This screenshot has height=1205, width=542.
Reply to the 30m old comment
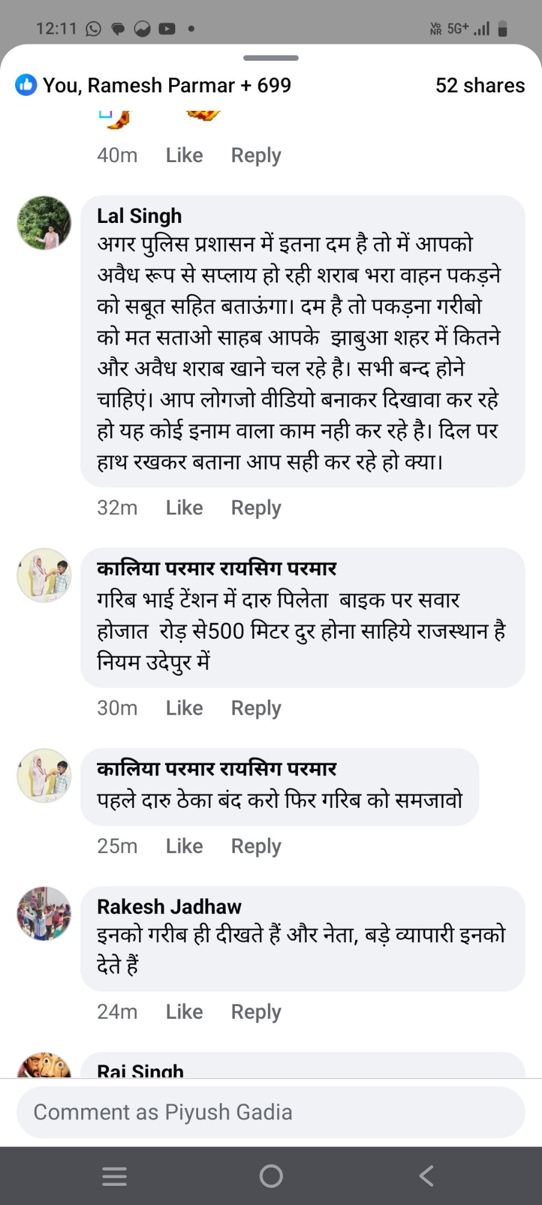256,707
